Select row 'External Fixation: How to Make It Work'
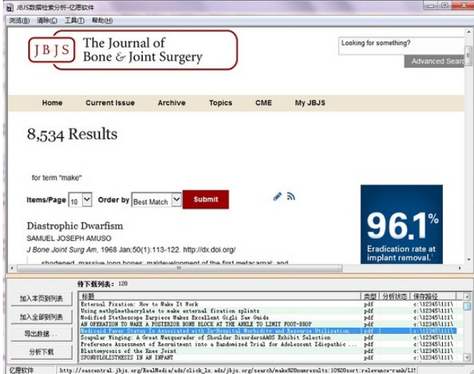Viewport: 474px width, 374px height. pos(268,304)
